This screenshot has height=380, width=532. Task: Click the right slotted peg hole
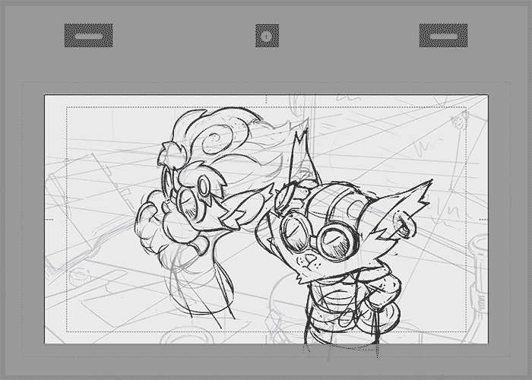click(x=443, y=36)
